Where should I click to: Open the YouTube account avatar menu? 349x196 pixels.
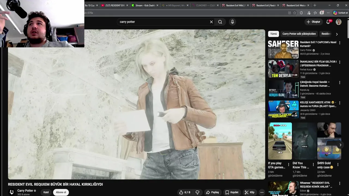tap(339, 22)
